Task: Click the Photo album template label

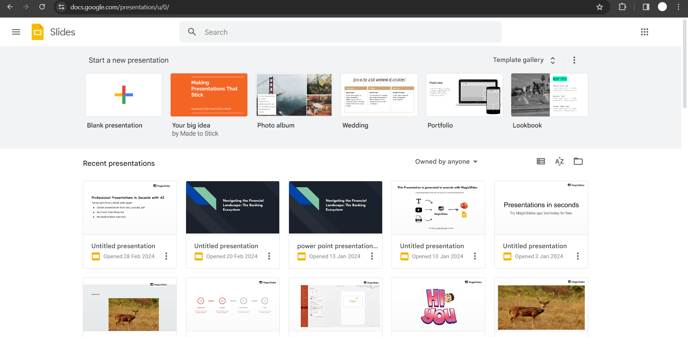Action: coord(276,125)
